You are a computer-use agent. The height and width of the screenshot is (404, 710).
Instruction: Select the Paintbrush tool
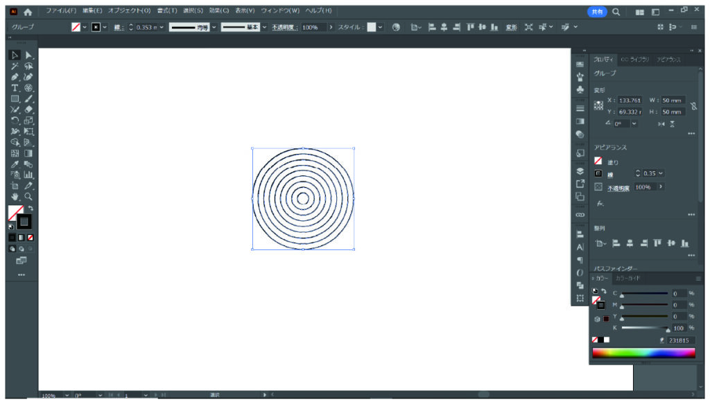(x=28, y=98)
